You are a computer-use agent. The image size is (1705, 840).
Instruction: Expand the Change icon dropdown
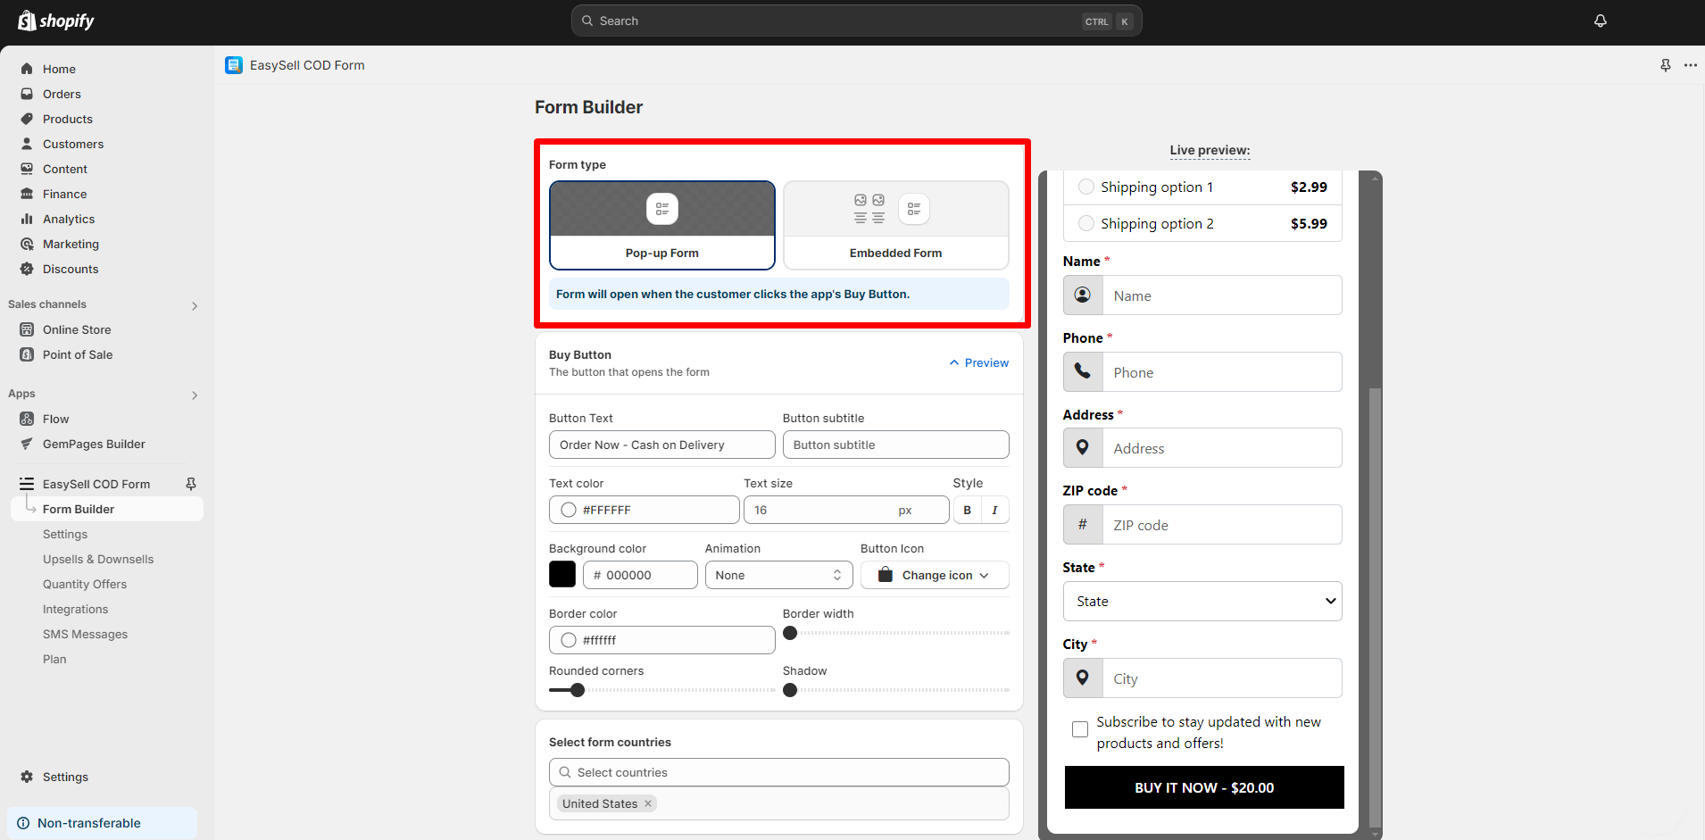point(935,575)
